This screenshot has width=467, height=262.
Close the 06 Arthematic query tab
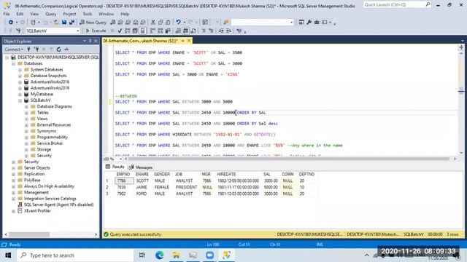click(x=189, y=41)
